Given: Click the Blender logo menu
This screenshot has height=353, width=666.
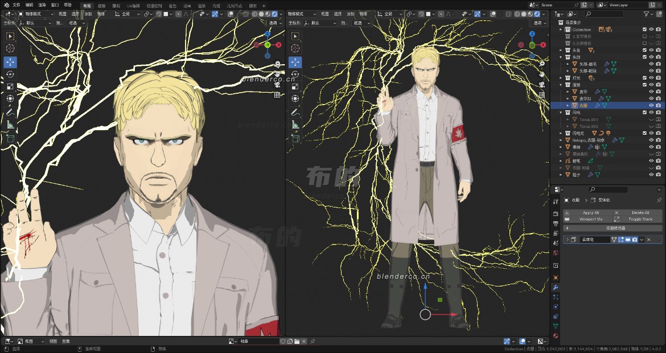Looking at the screenshot, I should pos(6,5).
